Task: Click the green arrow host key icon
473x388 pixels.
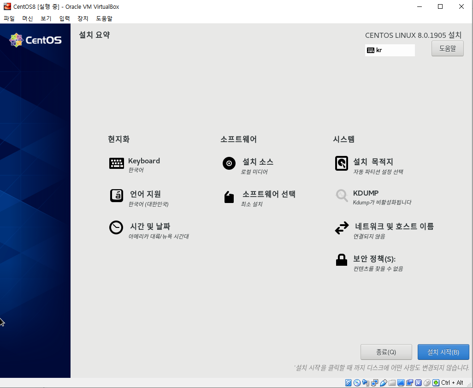Action: click(436, 382)
